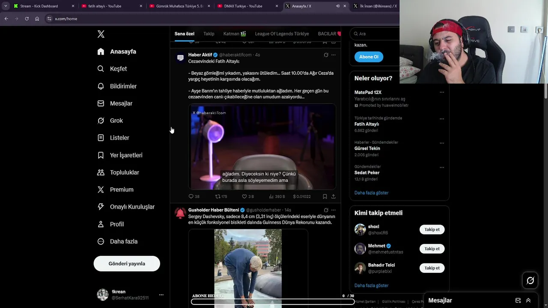Open options for Fatih Altaylı trend

[442, 119]
